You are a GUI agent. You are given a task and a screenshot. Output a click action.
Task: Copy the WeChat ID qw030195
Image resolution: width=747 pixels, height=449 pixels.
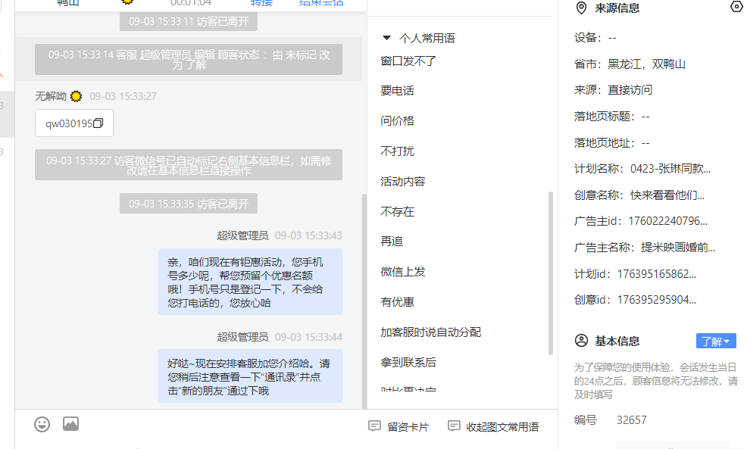(x=98, y=123)
